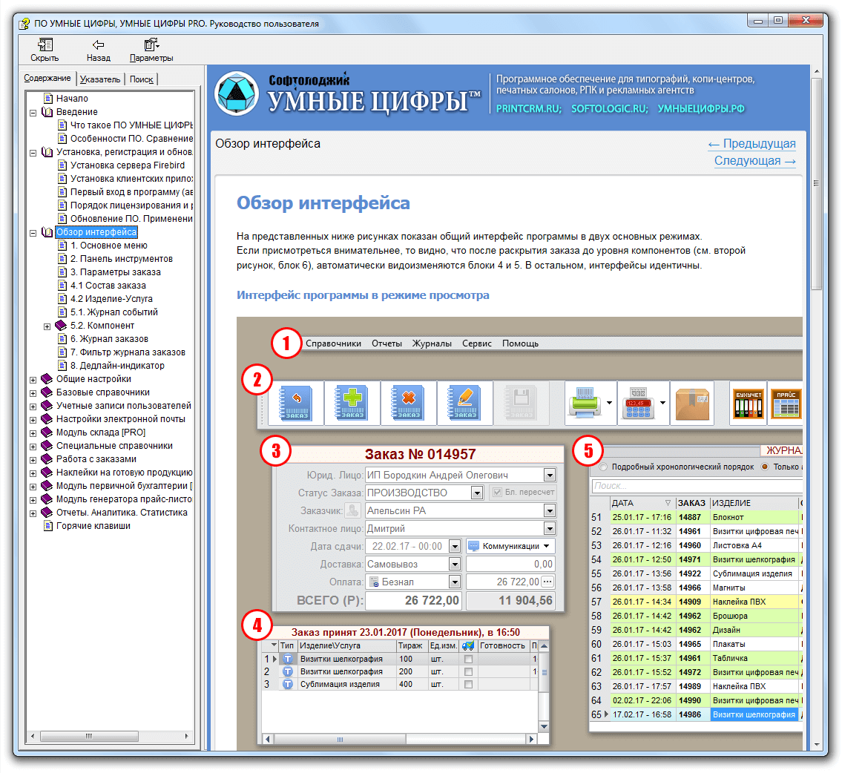This screenshot has width=842, height=773.
Task: Expand the Работа с заказами book
Action: [33, 460]
